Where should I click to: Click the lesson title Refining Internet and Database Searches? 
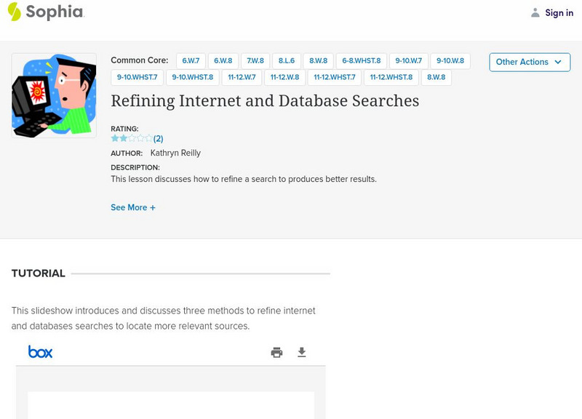click(265, 101)
